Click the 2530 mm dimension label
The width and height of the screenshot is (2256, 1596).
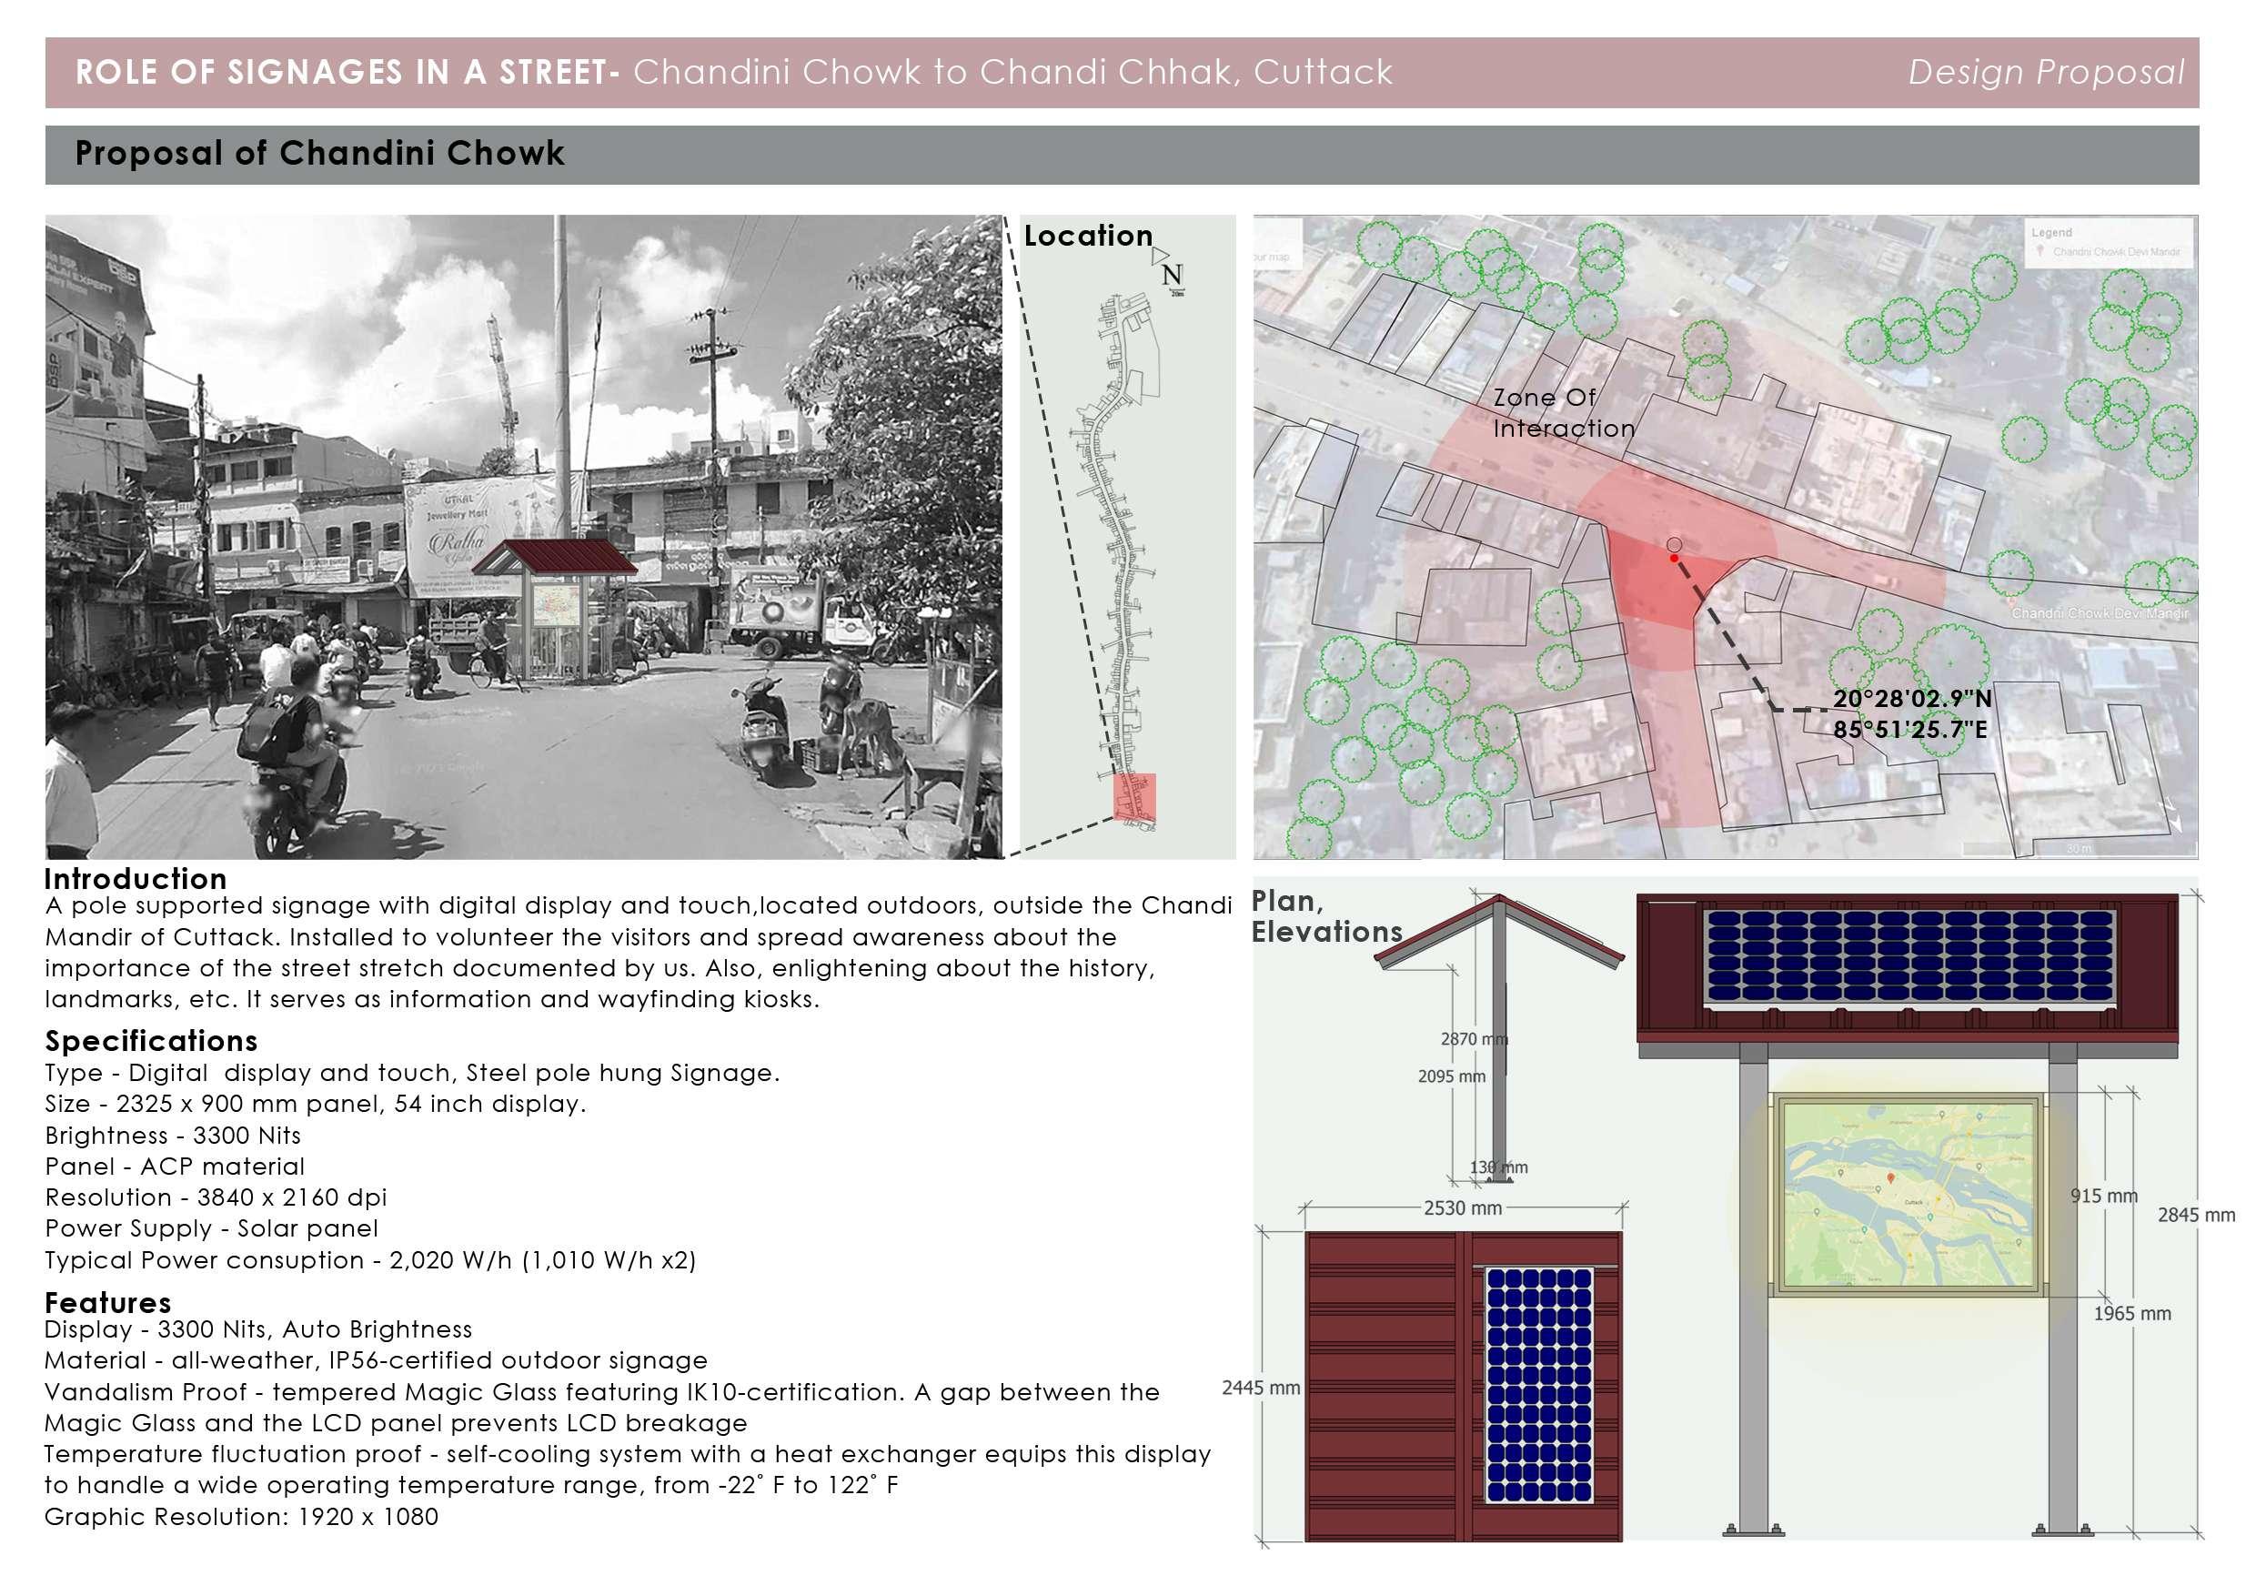pyautogui.click(x=1462, y=1207)
